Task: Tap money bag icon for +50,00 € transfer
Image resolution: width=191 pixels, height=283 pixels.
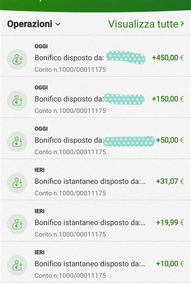Action: [17, 141]
